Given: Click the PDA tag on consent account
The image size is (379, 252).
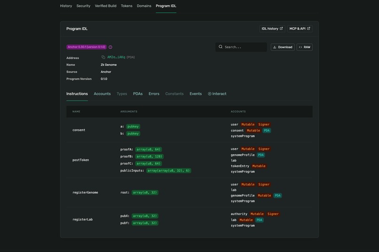Looking at the screenshot, I should pos(267,130).
